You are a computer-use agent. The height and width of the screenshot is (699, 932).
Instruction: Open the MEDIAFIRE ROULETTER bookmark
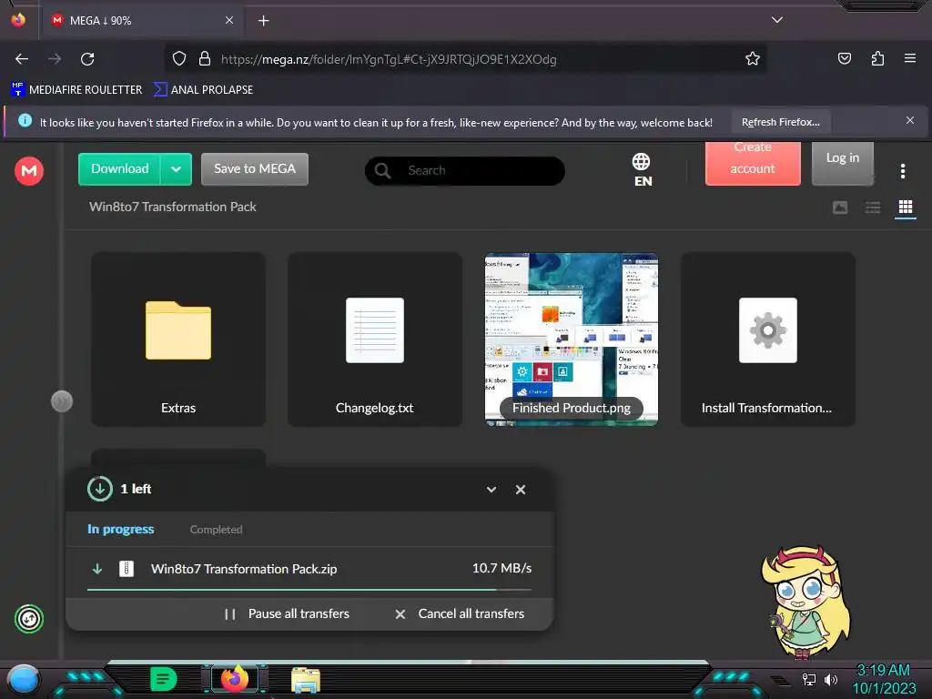point(76,90)
